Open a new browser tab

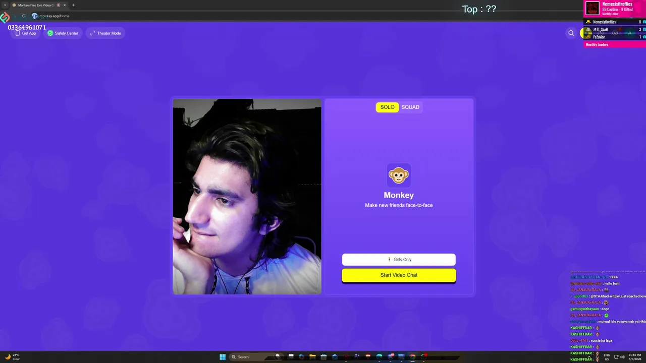point(74,5)
